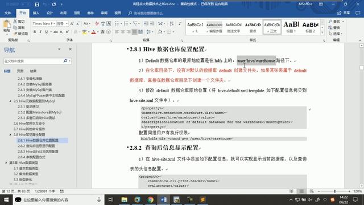Image resolution: width=364 pixels, height=205 pixels.
Task: Click the Redo/Repeat icon in title bar
Action: (x=54, y=5)
